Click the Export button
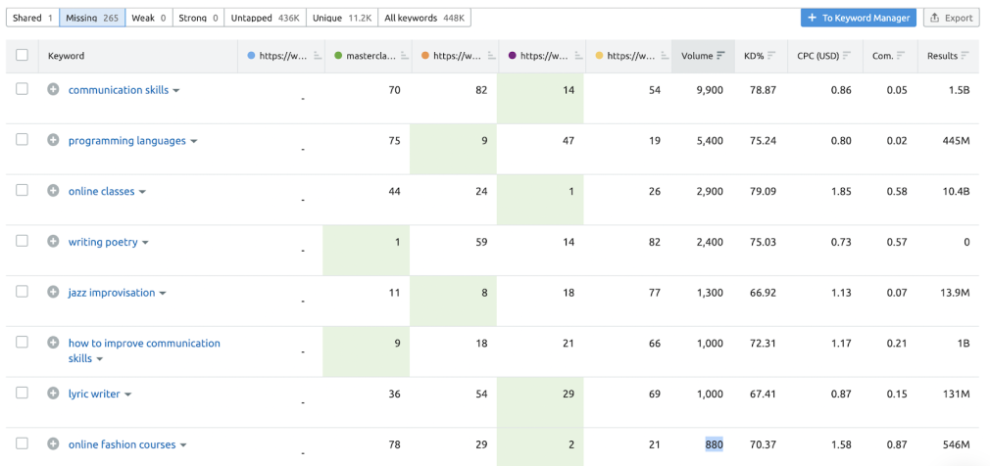 [x=951, y=18]
